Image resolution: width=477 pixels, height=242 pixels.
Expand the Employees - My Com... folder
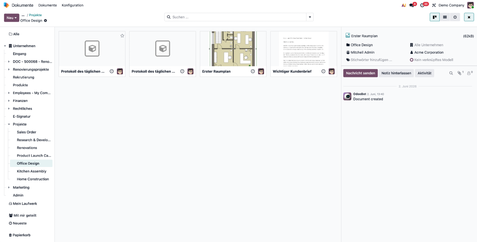[9, 93]
